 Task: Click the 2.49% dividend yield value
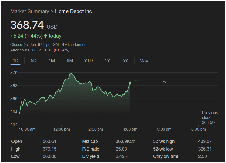point(122,156)
